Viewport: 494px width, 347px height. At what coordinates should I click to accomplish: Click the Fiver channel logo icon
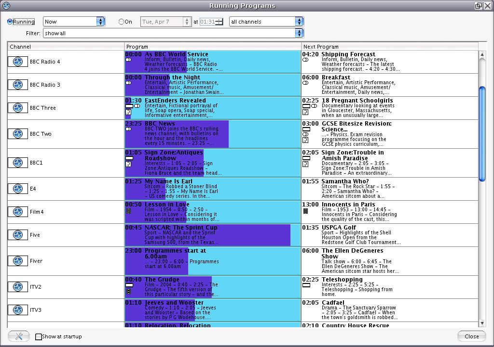[x=18, y=261]
